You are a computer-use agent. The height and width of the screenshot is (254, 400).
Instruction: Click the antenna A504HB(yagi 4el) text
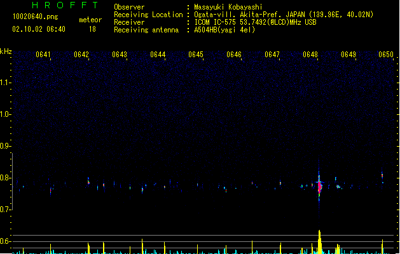click(x=224, y=30)
